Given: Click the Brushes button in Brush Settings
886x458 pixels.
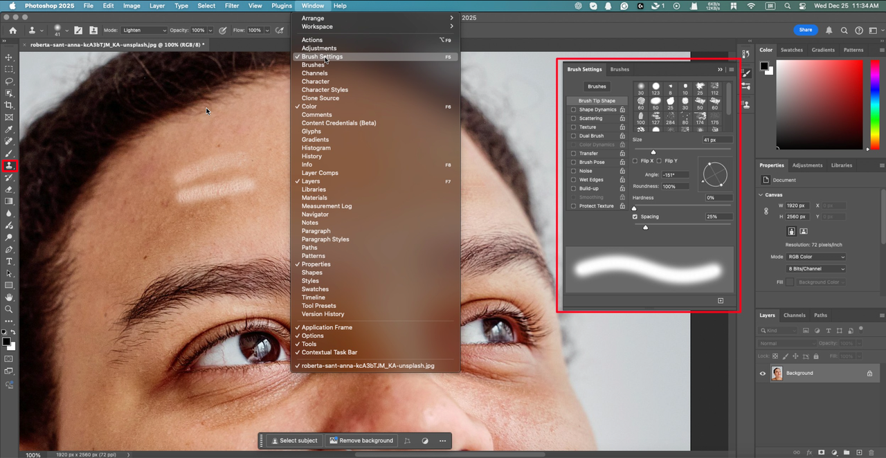Looking at the screenshot, I should 597,86.
